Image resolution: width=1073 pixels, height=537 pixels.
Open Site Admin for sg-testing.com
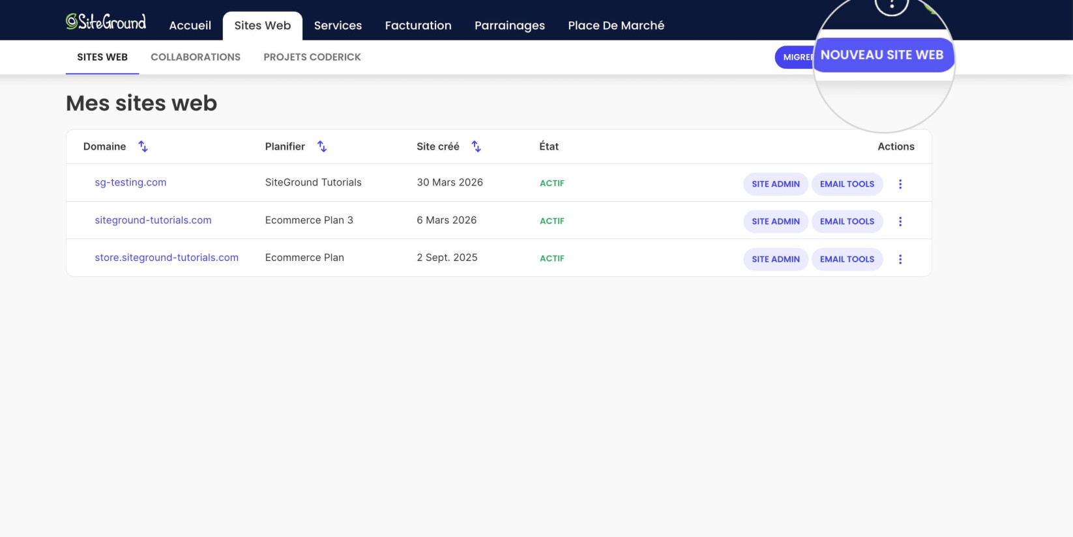click(776, 184)
